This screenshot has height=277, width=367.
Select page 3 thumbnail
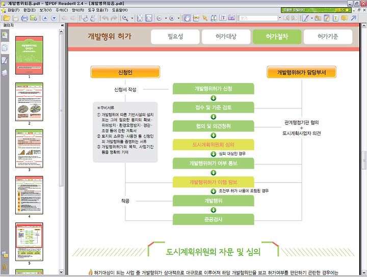point(29,149)
